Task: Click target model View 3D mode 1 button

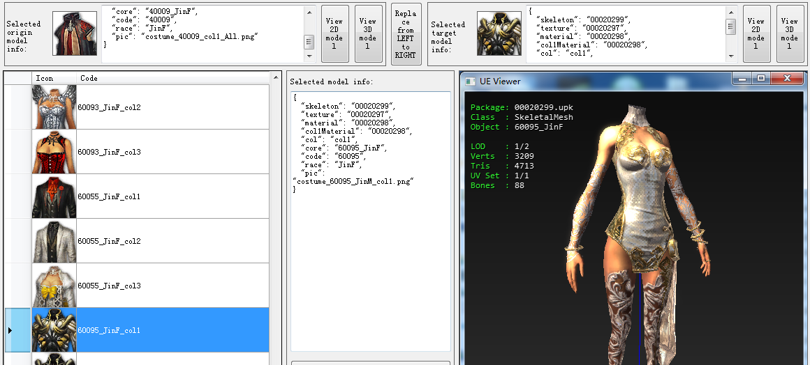Action: (790, 34)
